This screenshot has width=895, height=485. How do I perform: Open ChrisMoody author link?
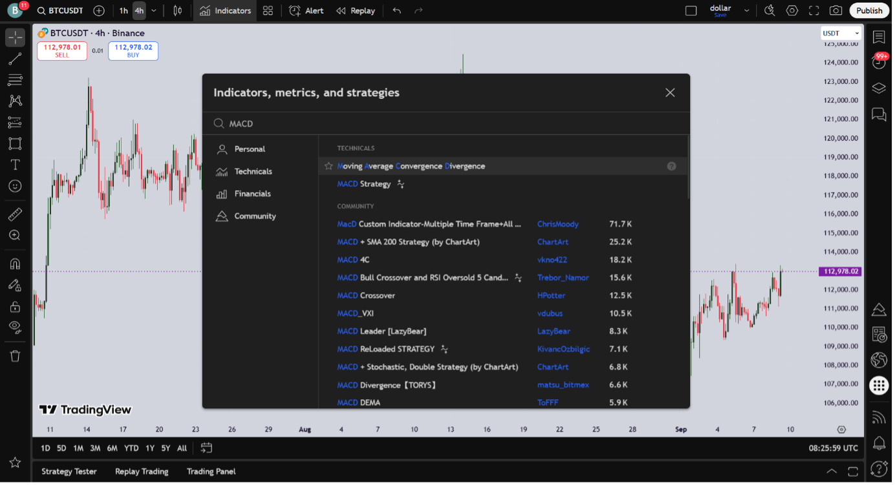coord(557,224)
